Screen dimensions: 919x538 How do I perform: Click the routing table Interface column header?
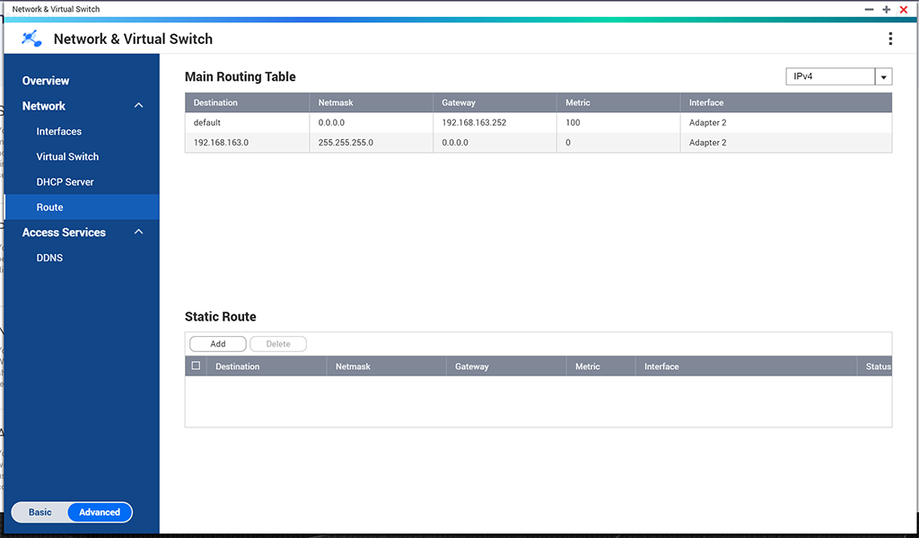click(786, 102)
